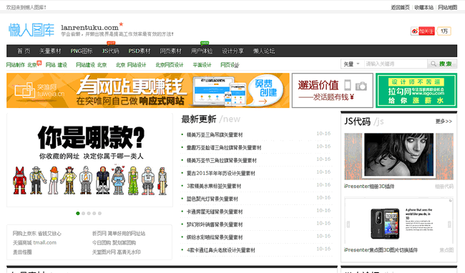Open the 矢量素材 navigation menu item

coord(50,51)
